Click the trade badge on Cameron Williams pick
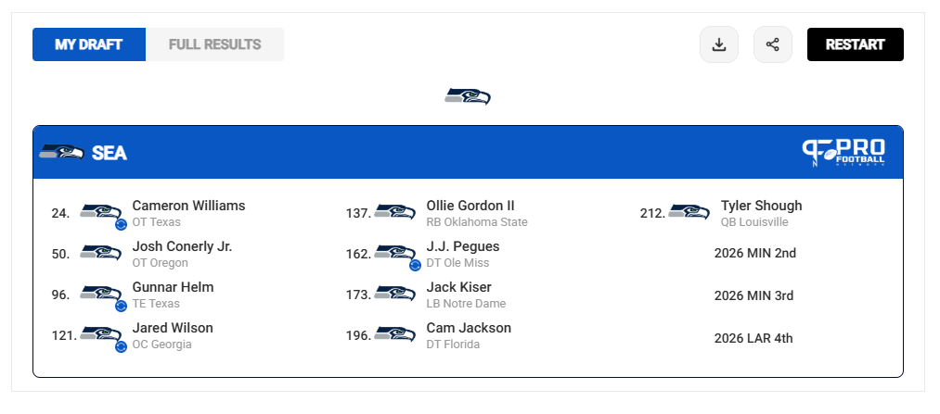 tap(122, 224)
